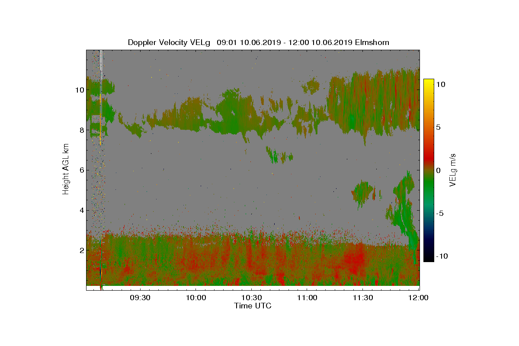Viewport: 519px width, 346px height.
Task: Click the plot title 'Doppler Velocity VELg'
Action: point(169,42)
